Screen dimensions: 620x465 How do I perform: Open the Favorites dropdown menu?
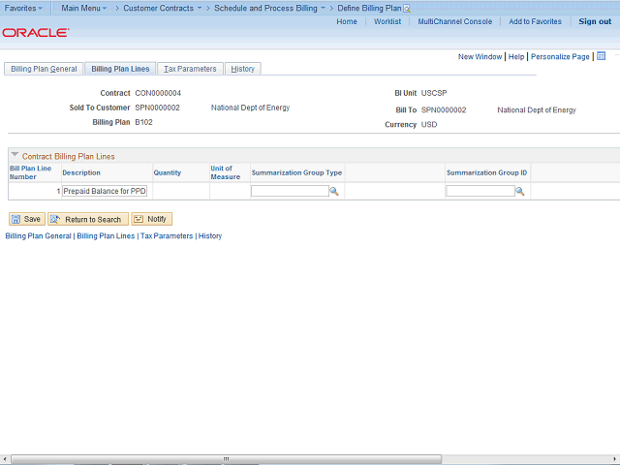(23, 8)
